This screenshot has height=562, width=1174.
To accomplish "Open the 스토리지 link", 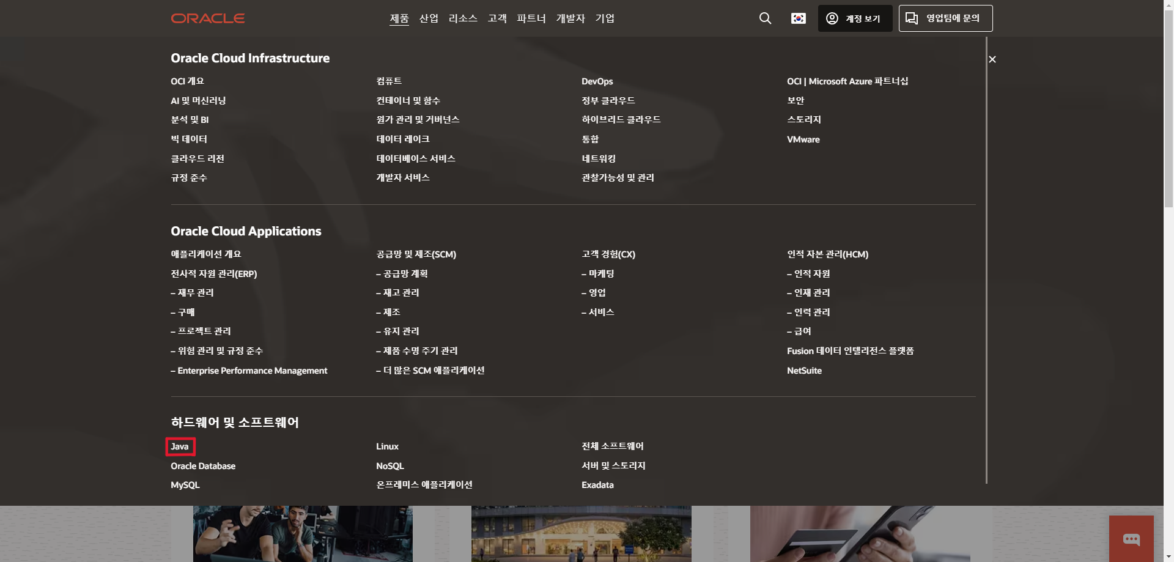I will [x=804, y=120].
